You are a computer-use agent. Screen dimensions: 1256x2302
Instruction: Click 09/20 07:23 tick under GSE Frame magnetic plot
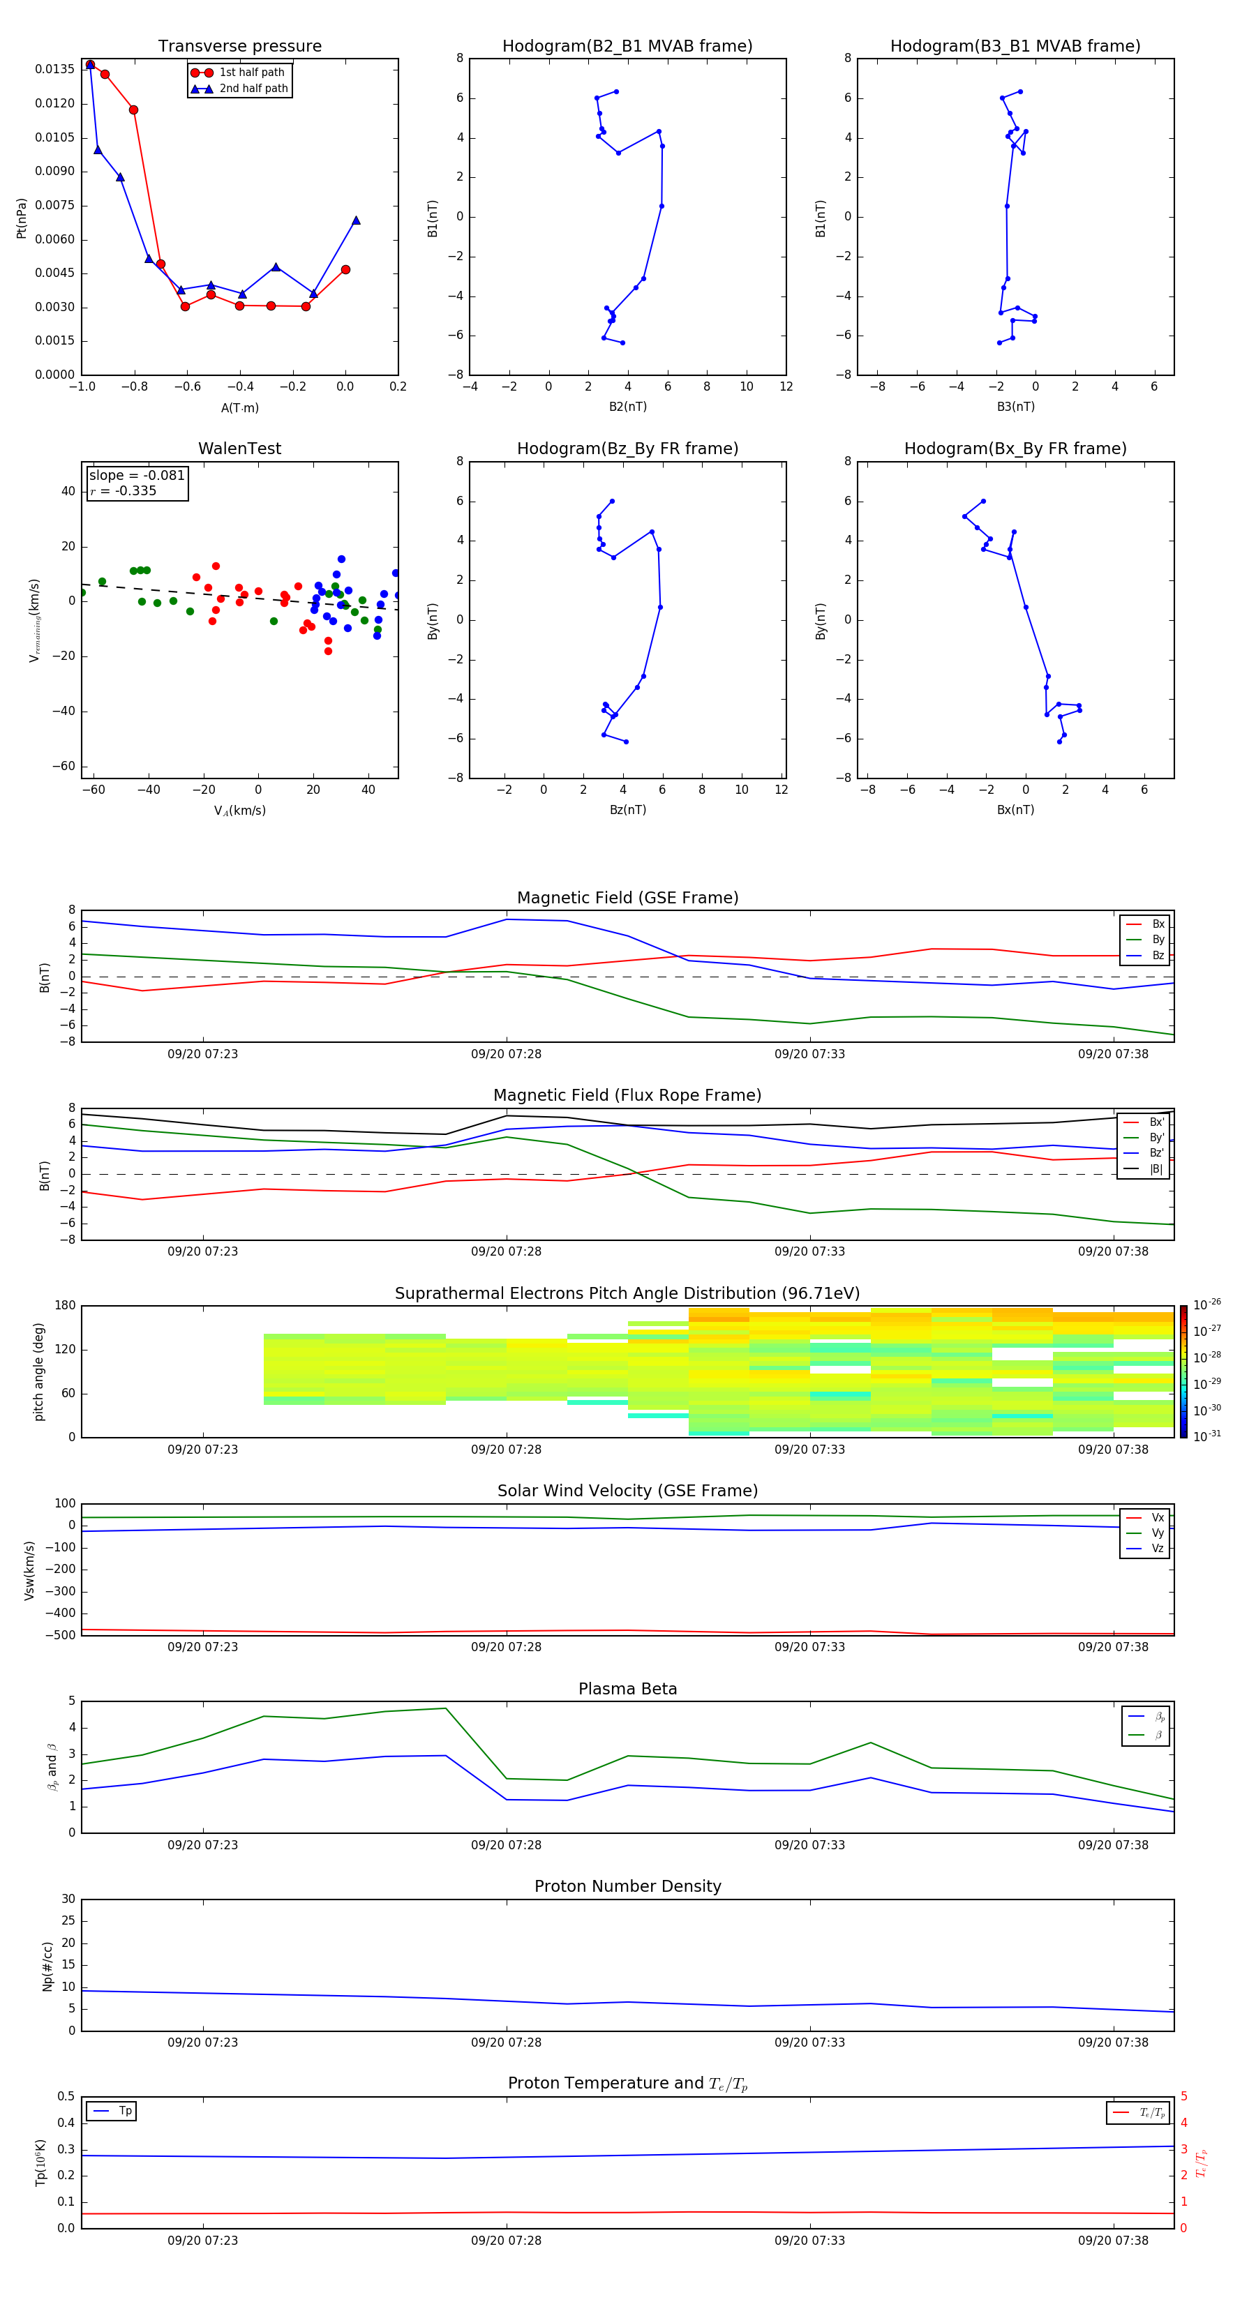(x=203, y=1055)
